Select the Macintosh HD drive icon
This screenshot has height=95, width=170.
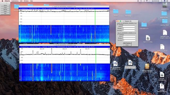point(165,5)
